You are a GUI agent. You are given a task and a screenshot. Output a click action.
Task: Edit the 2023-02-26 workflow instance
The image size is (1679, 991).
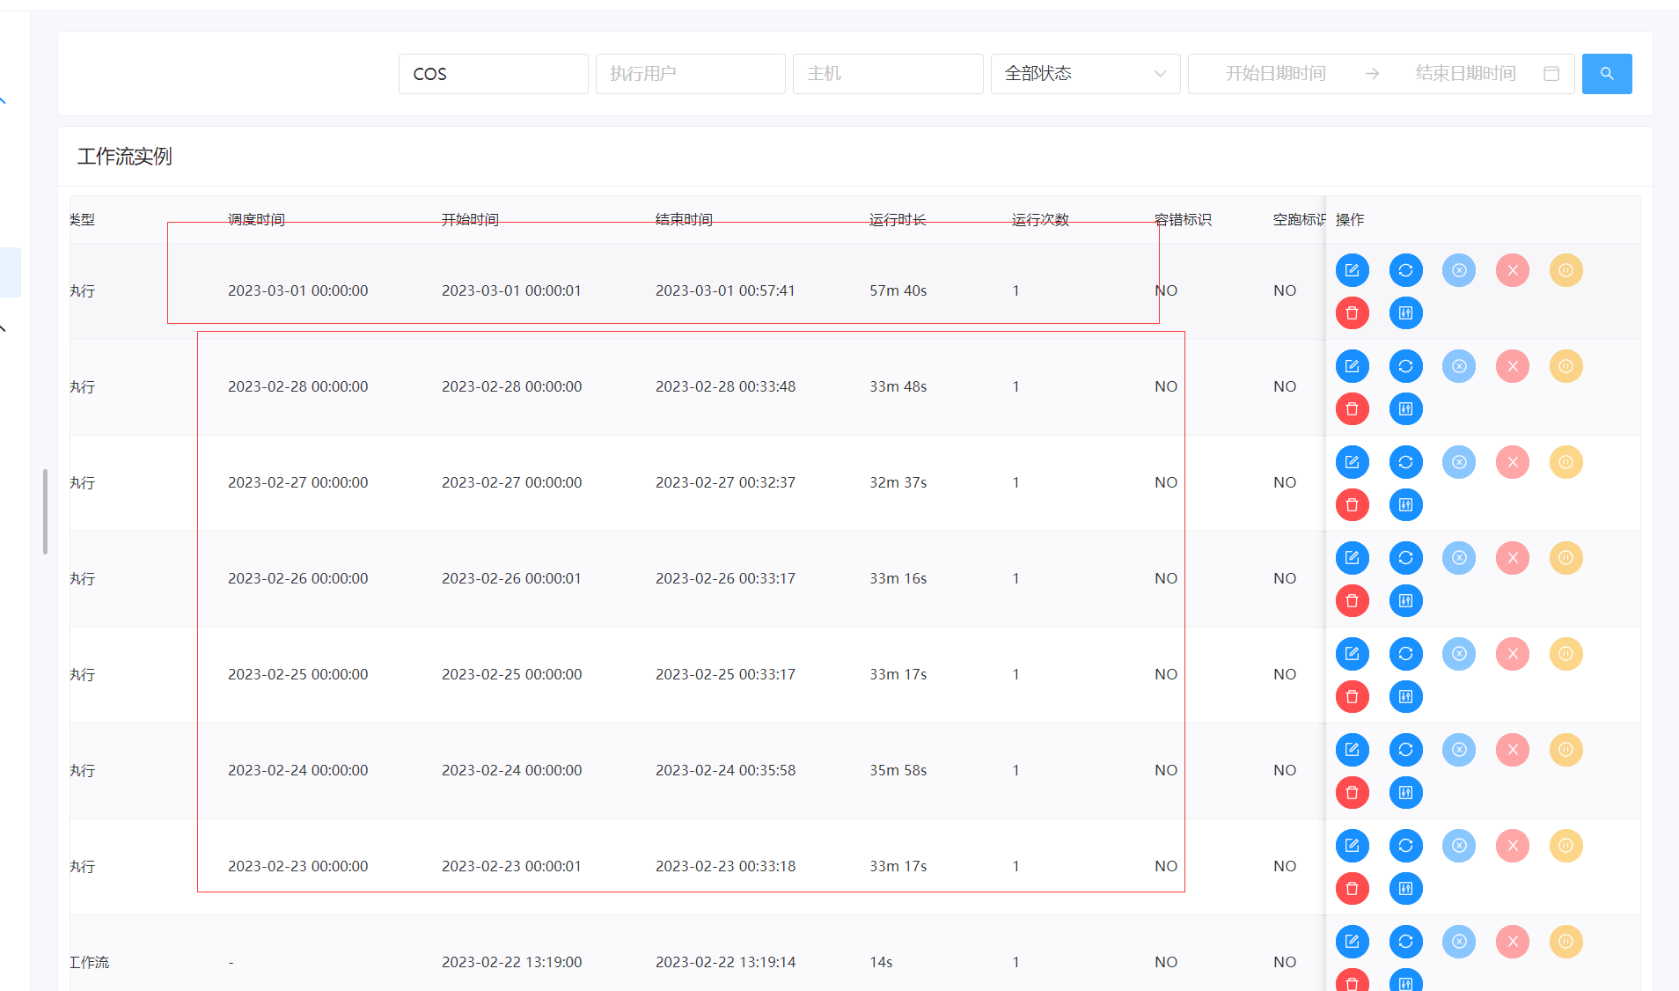coord(1352,558)
